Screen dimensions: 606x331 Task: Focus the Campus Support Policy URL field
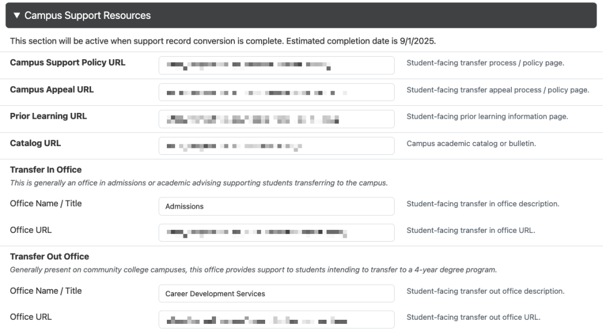click(276, 65)
